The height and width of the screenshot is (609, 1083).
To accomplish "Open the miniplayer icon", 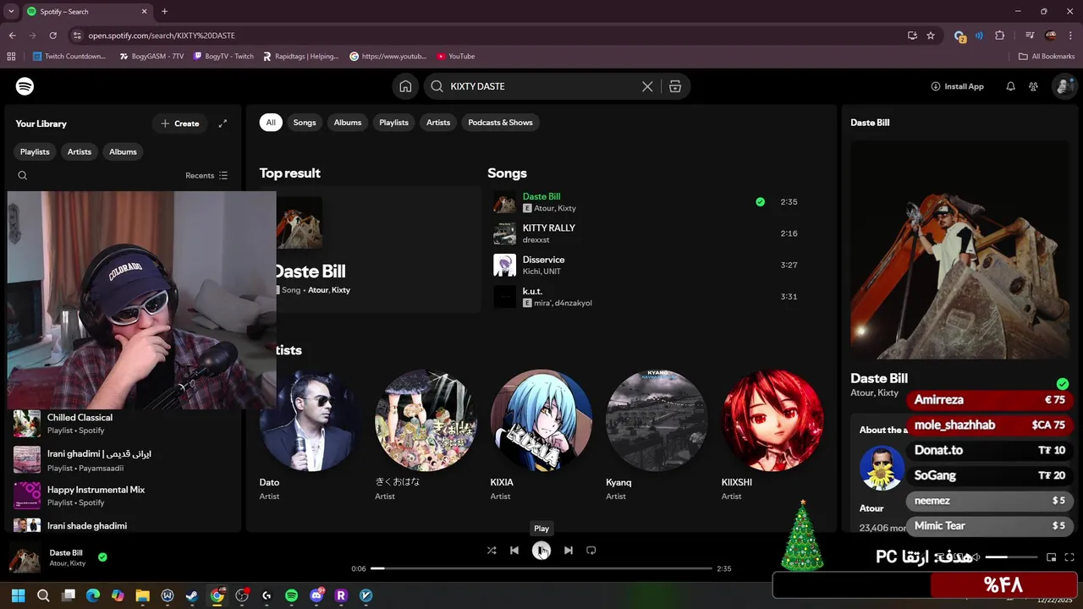I will [1052, 557].
